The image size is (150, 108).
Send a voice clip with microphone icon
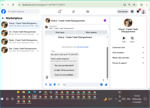(x=46, y=85)
